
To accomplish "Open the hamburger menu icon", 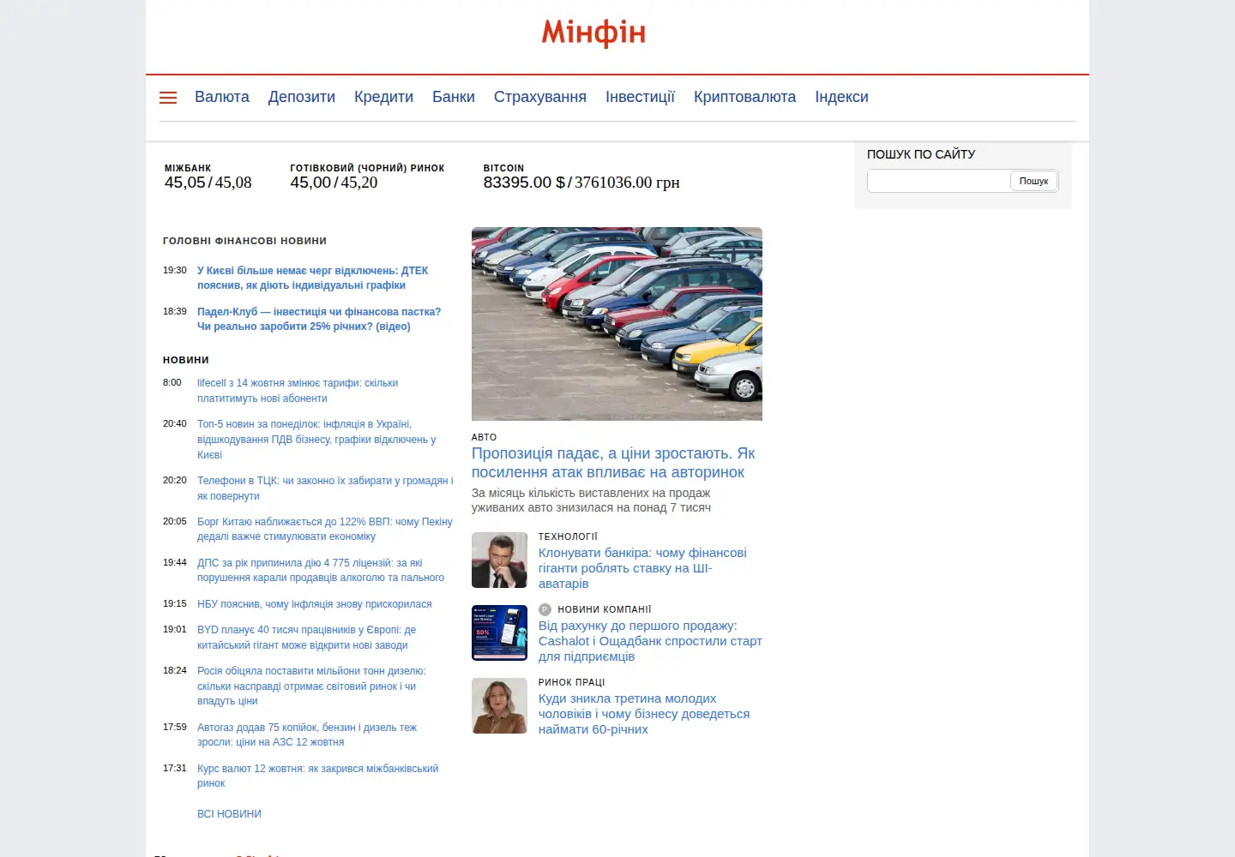I will (168, 98).
